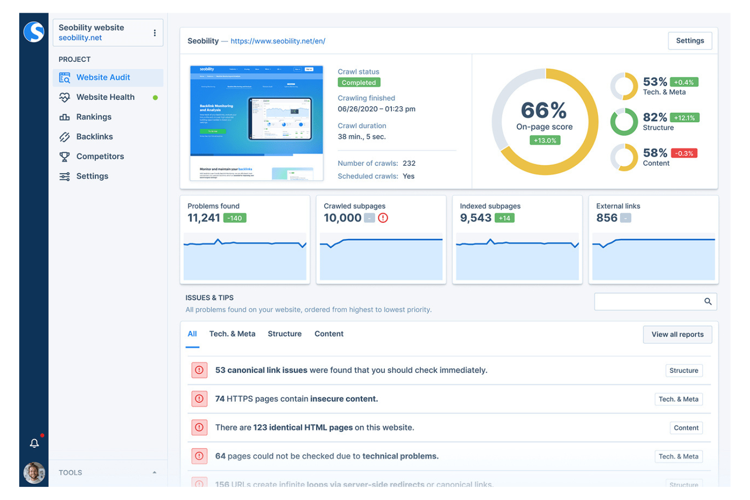
Task: Collapse the TOOLS section
Action: pyautogui.click(x=155, y=472)
